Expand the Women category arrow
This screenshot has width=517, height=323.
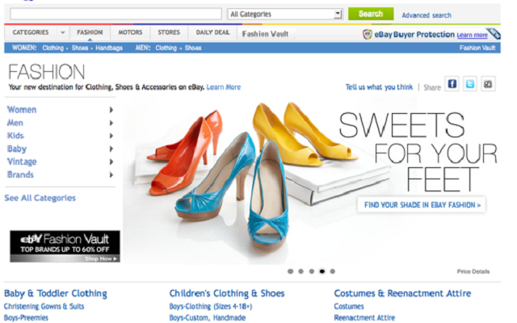tap(111, 110)
